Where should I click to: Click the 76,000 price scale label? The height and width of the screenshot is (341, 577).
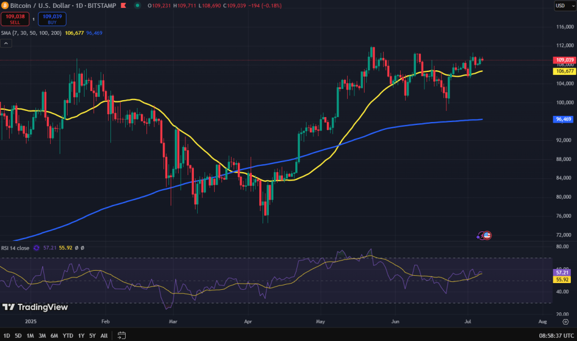click(563, 216)
